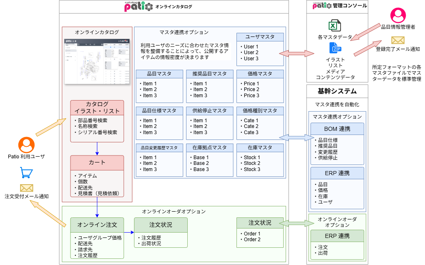The height and width of the screenshot is (265, 425).
Task: Click the オンライン注文 box header
Action: [x=97, y=225]
